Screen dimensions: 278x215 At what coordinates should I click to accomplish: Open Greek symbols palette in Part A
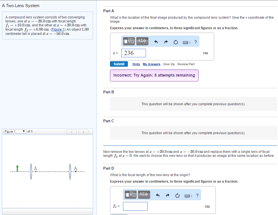142,41
